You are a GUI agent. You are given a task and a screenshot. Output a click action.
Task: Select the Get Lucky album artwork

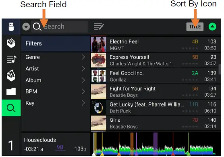[99, 107]
